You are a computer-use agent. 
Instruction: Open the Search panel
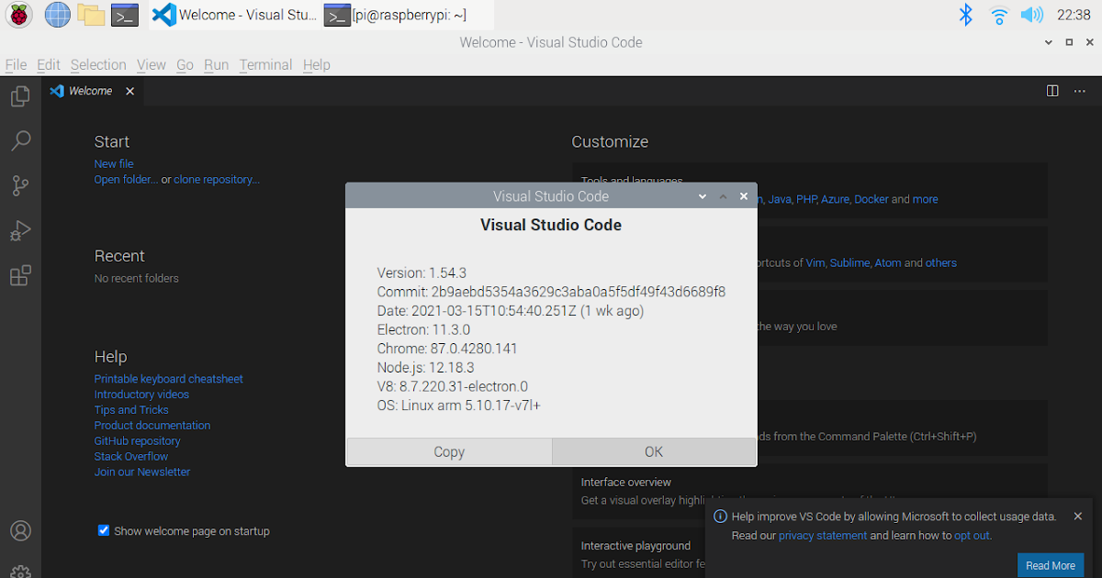[x=20, y=140]
